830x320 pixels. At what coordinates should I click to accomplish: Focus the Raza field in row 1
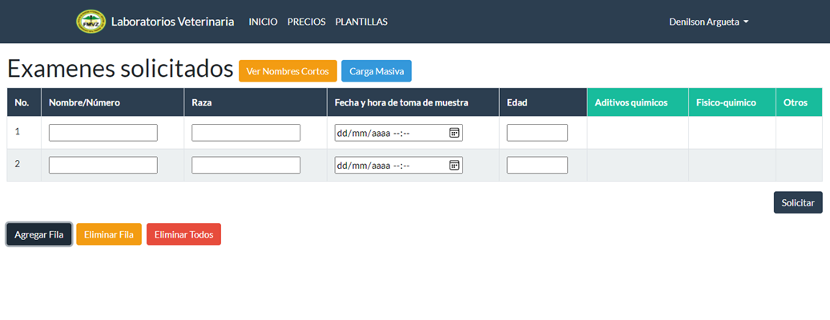[246, 133]
